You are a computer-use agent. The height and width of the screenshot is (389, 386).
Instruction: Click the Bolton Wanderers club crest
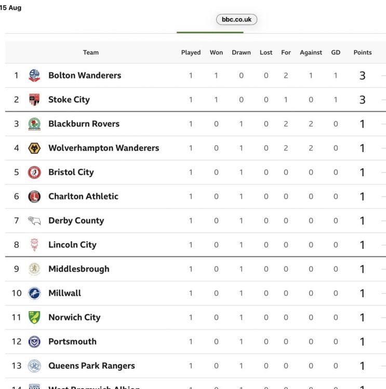[34, 75]
